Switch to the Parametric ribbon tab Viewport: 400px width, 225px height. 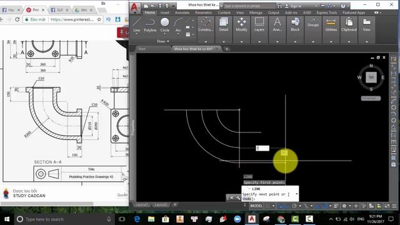point(204,12)
